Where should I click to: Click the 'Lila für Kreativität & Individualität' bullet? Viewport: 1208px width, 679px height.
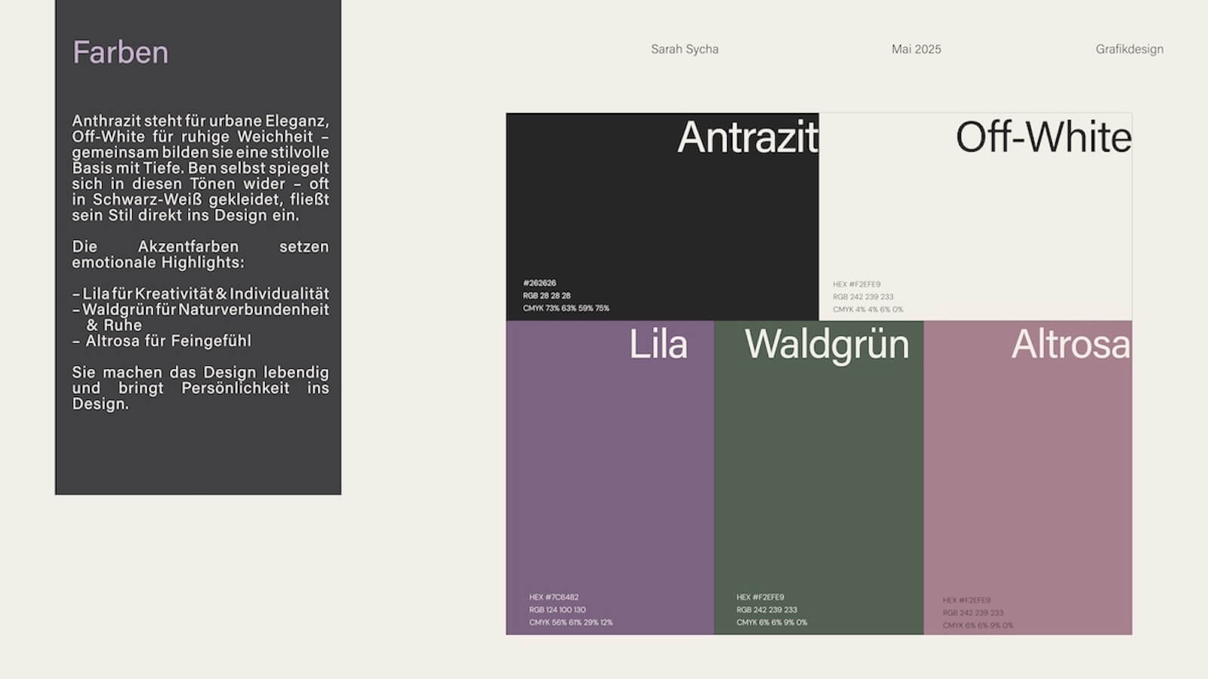click(x=201, y=293)
